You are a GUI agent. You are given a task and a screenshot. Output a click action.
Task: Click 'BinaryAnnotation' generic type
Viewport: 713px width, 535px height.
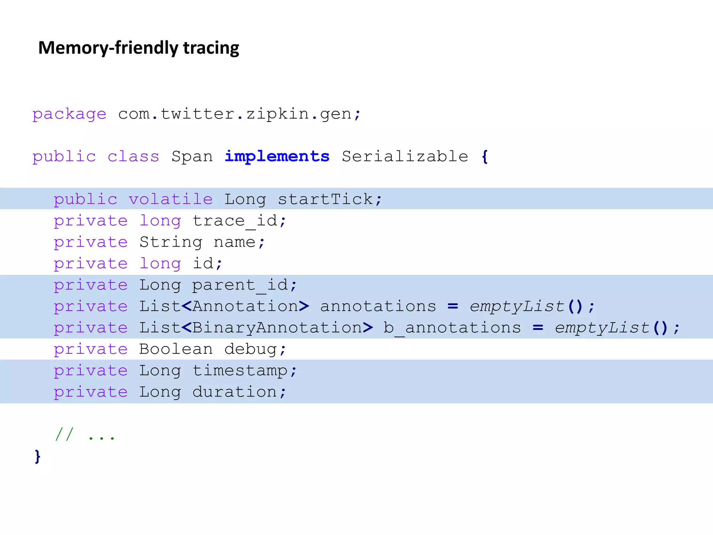277,328
